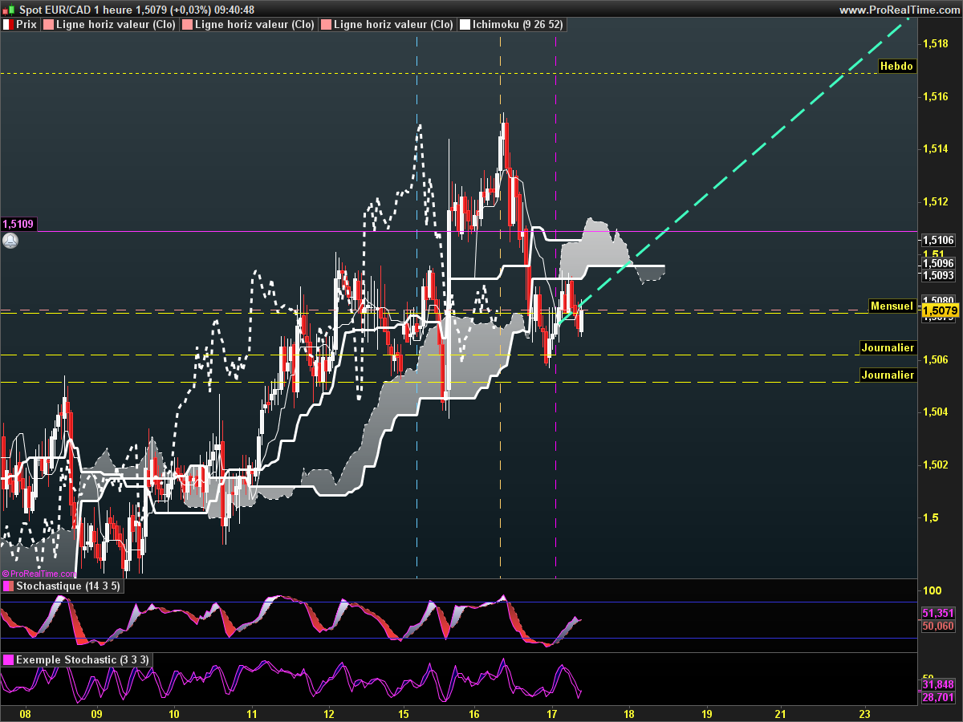Open the Stochastique (14 3 5) indicator label

[68, 586]
